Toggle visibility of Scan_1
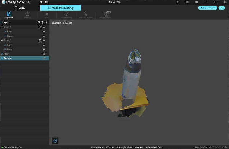 (44, 27)
